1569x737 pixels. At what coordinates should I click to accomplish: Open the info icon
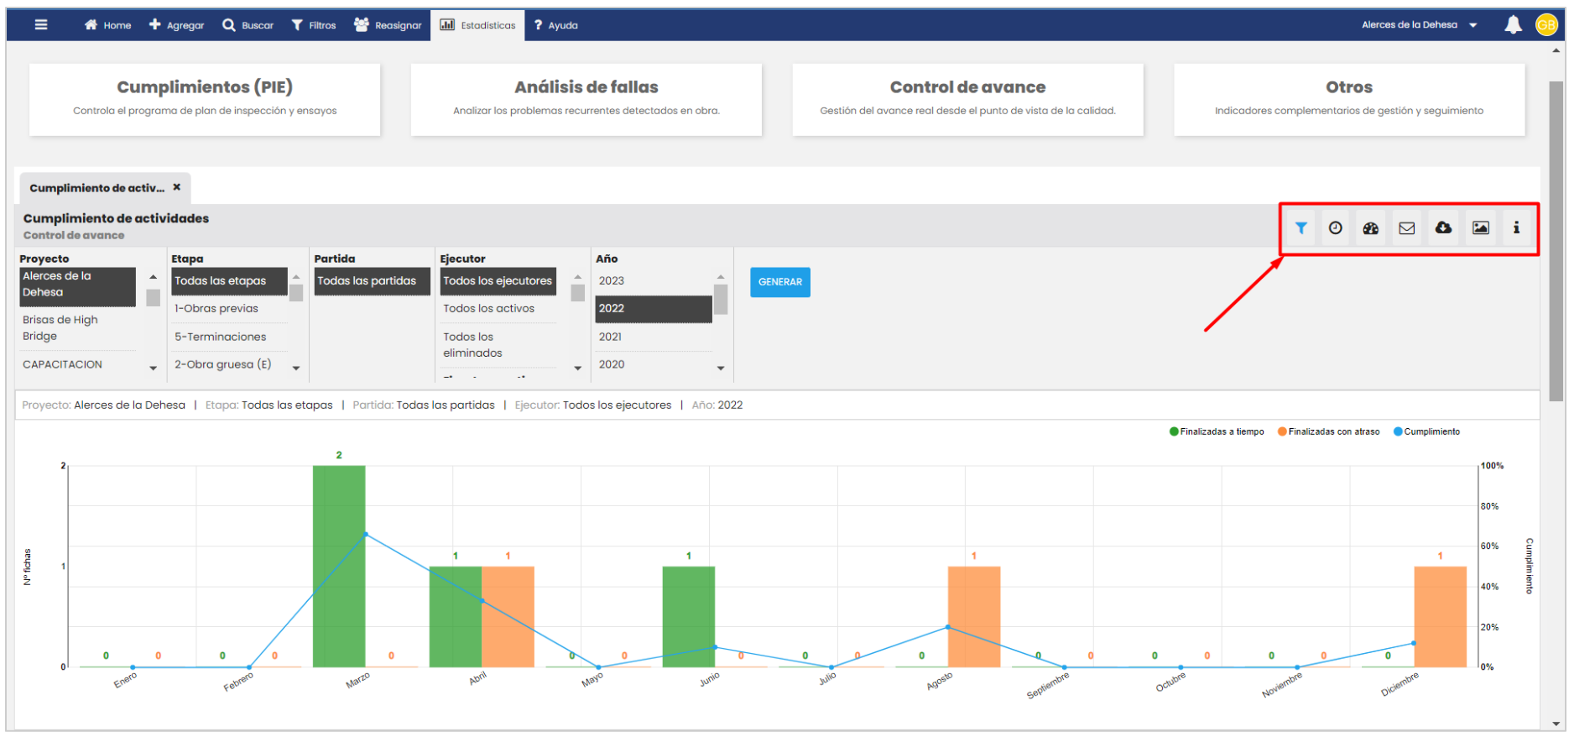click(x=1516, y=228)
